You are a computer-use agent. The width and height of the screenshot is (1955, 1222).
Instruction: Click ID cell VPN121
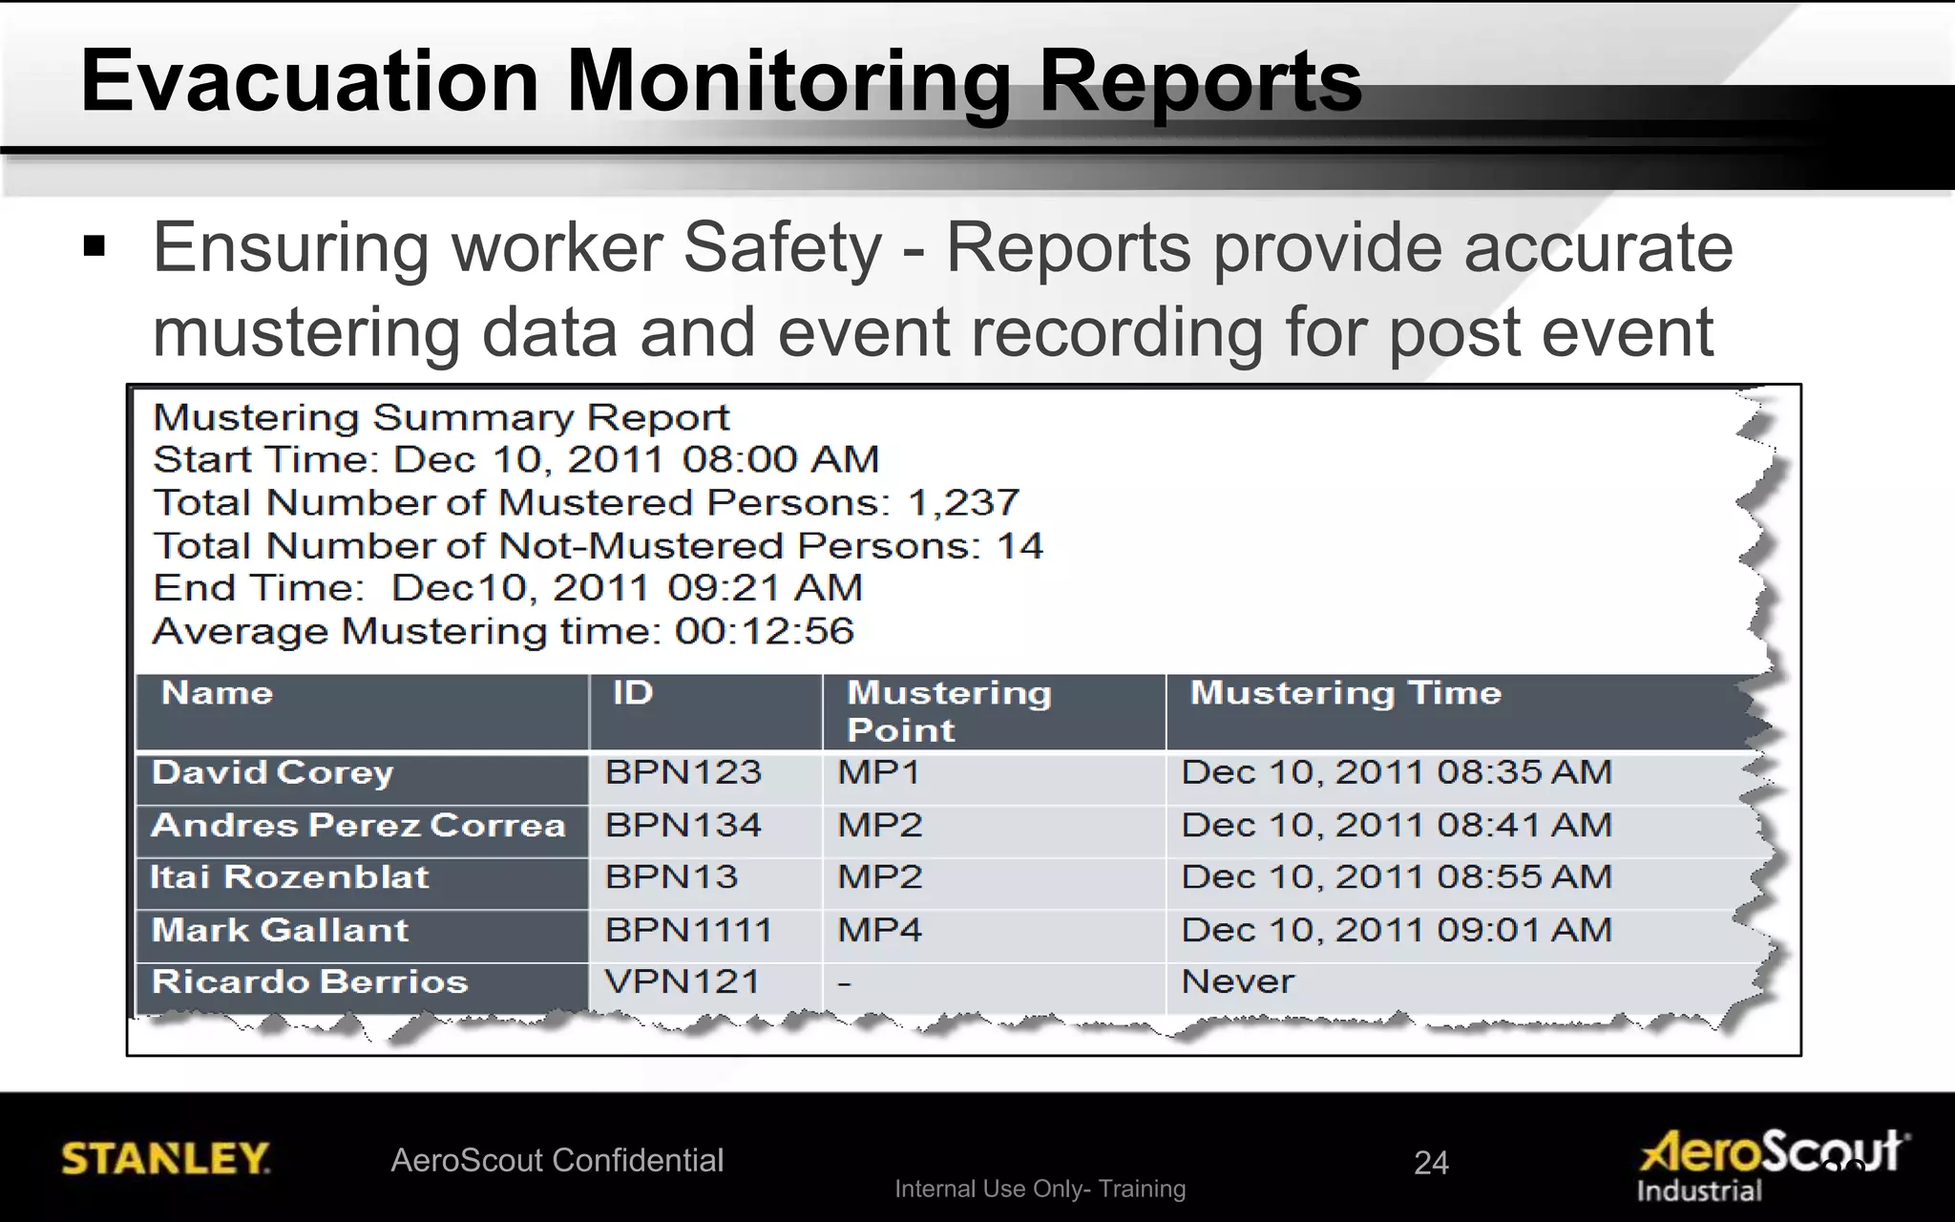[706, 988]
